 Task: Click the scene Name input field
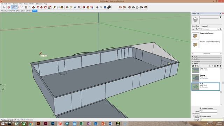coord(208,111)
